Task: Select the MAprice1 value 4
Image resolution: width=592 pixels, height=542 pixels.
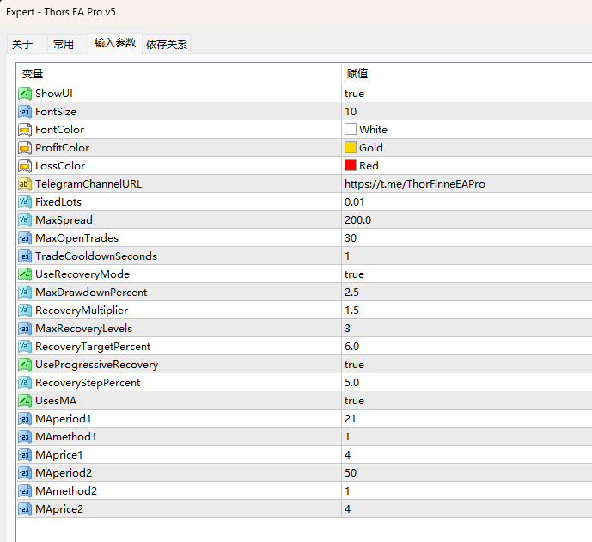Action: pos(347,455)
